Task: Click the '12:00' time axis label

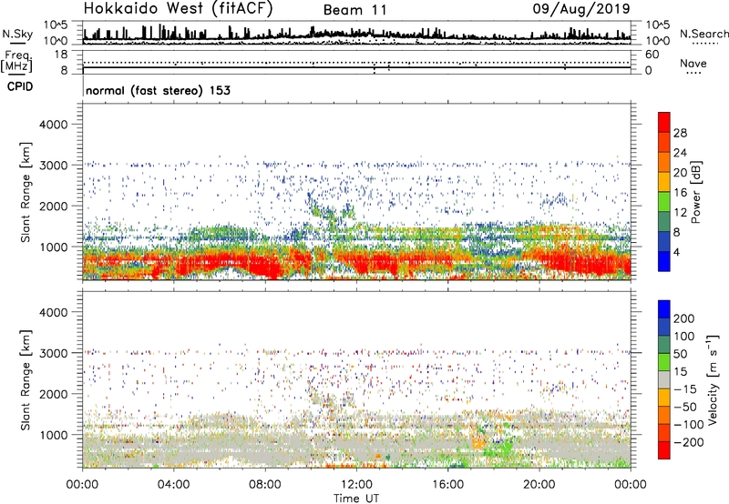Action: point(356,485)
